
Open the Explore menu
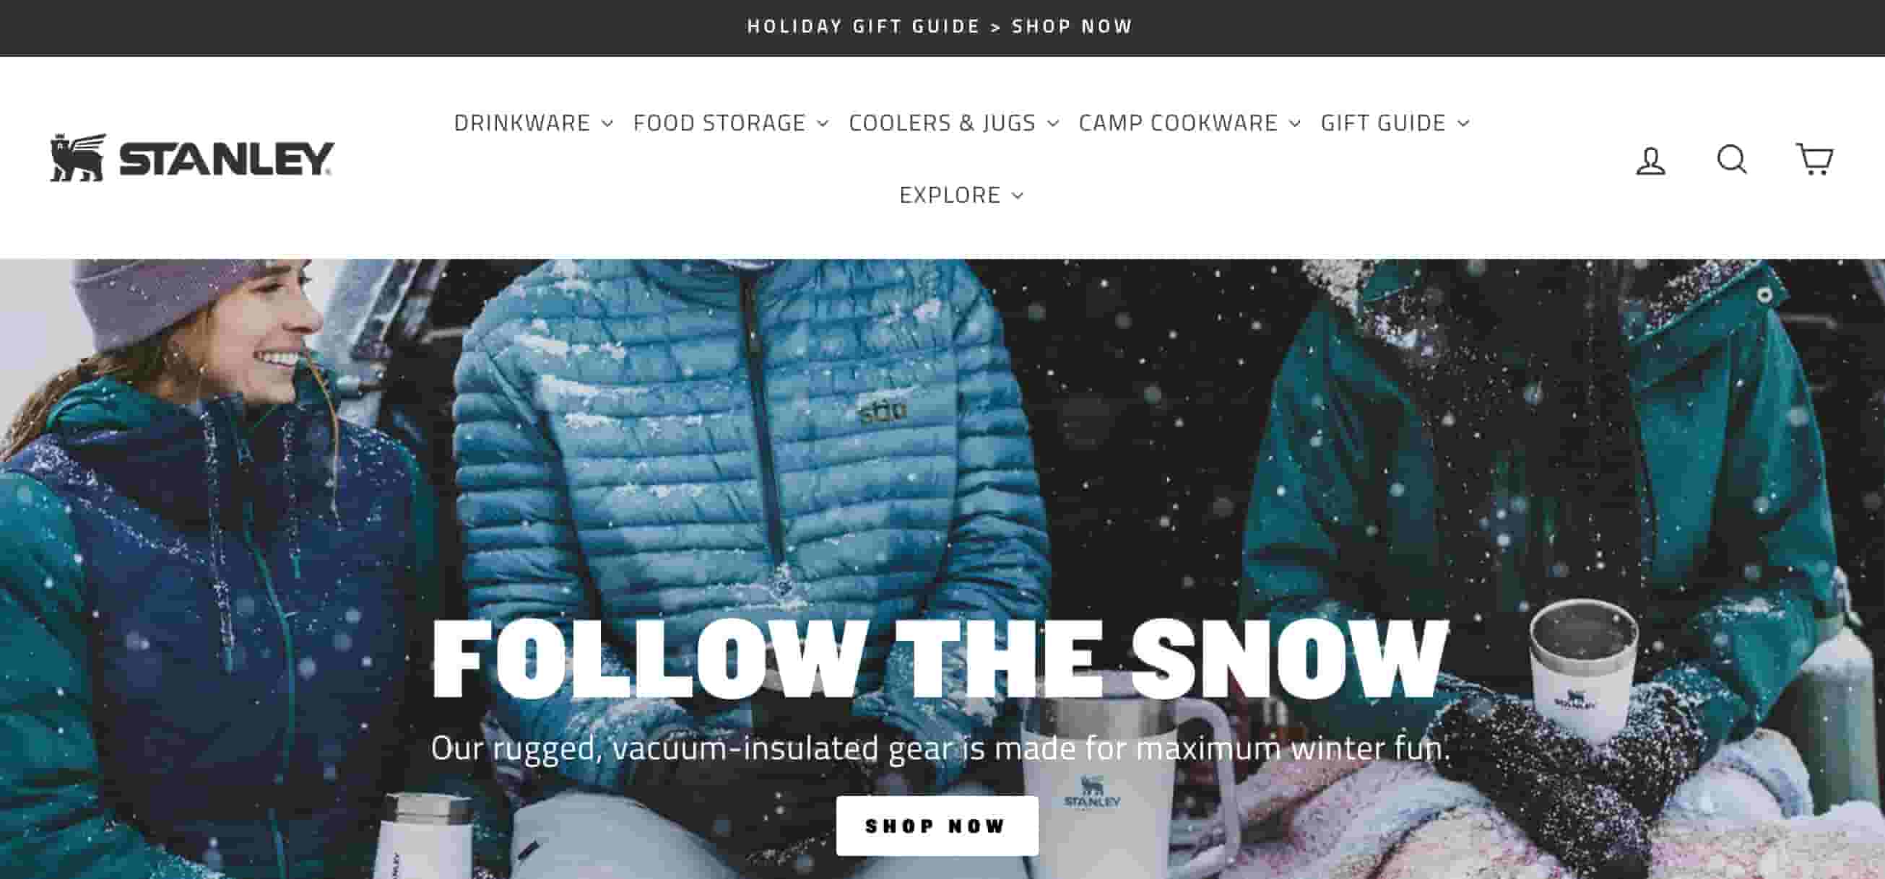[x=950, y=196]
